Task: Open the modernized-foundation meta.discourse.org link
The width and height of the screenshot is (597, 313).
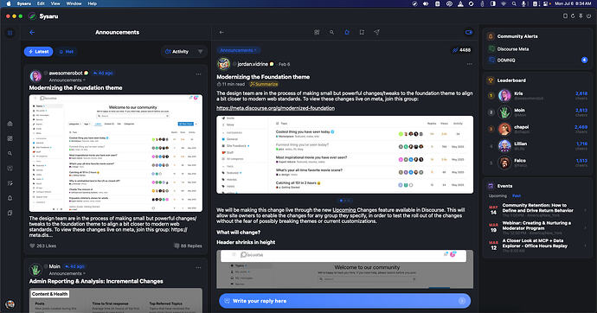Action: tap(276, 108)
